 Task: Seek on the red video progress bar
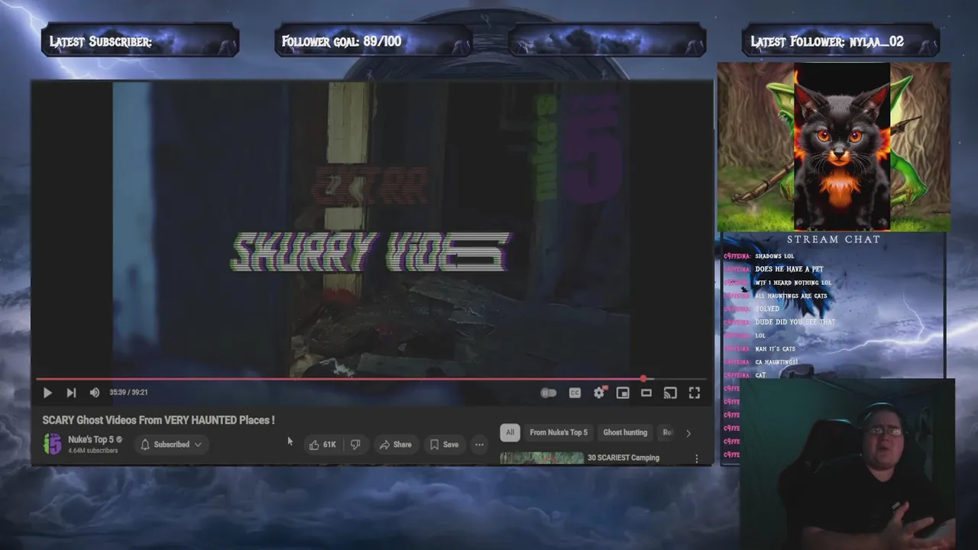(x=371, y=379)
